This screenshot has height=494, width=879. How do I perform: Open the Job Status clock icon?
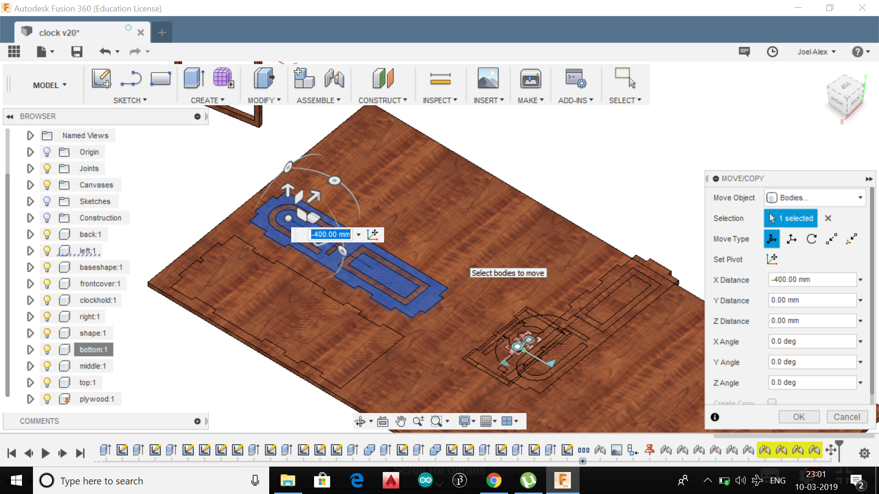pos(772,52)
